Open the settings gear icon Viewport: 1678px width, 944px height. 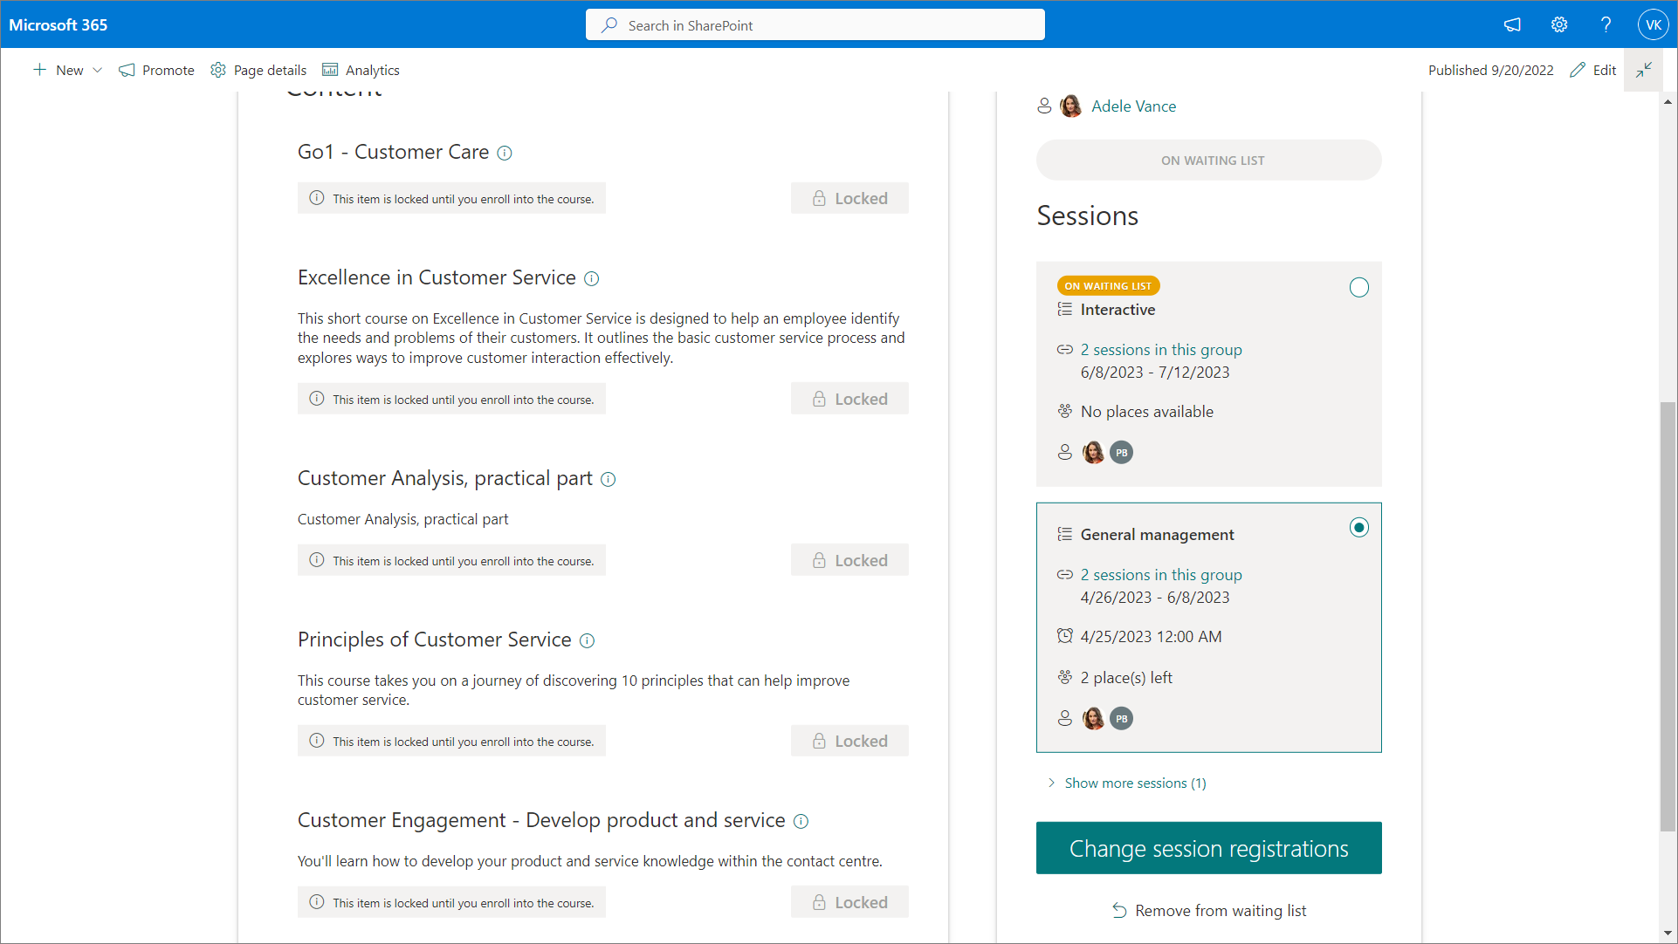(x=1559, y=25)
